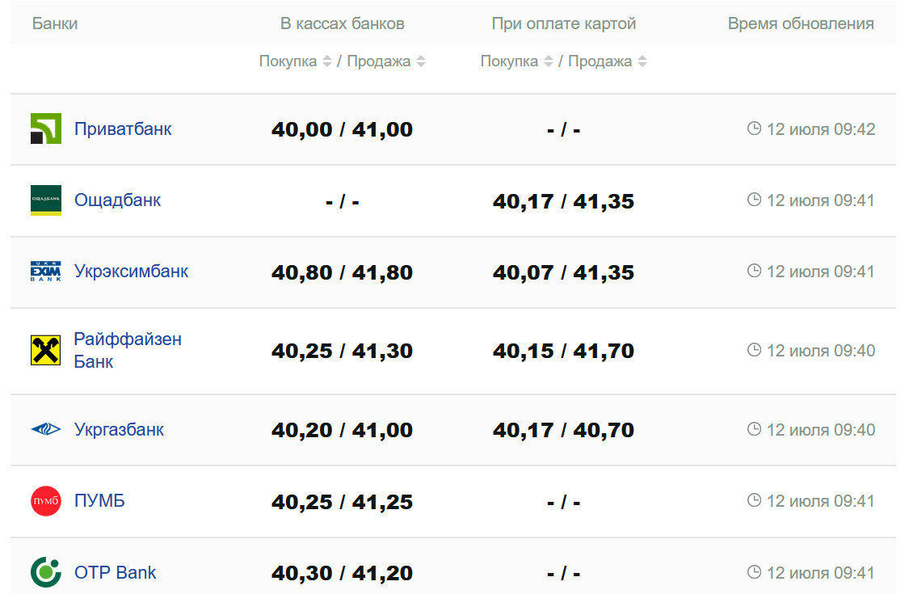
Task: Open the Укргазбанк link
Action: point(119,430)
